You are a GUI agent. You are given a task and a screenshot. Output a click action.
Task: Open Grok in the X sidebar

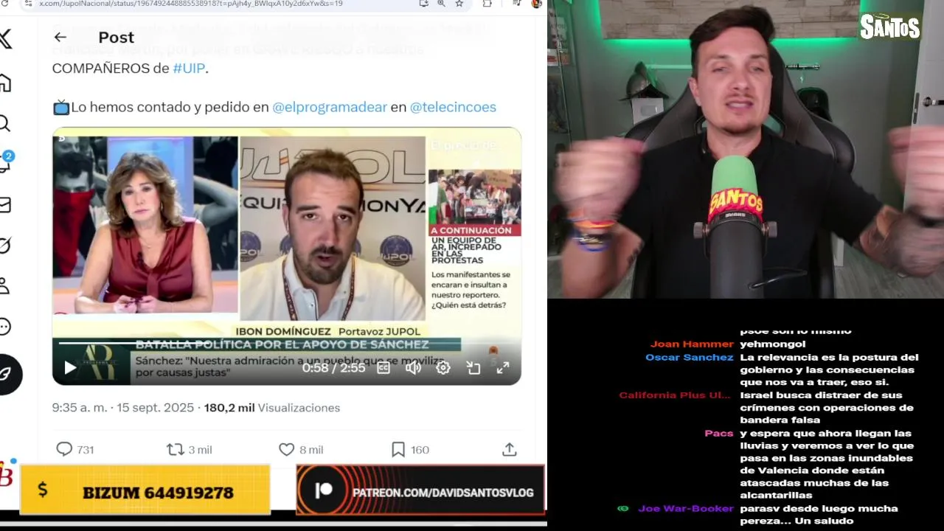(x=4, y=245)
